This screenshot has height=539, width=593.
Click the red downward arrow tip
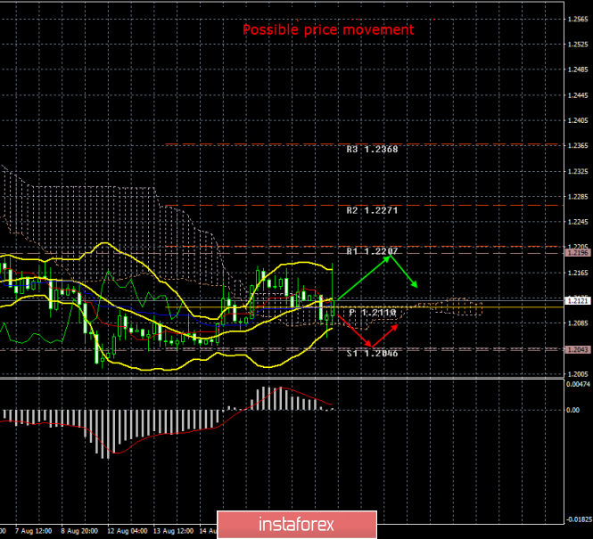click(371, 346)
